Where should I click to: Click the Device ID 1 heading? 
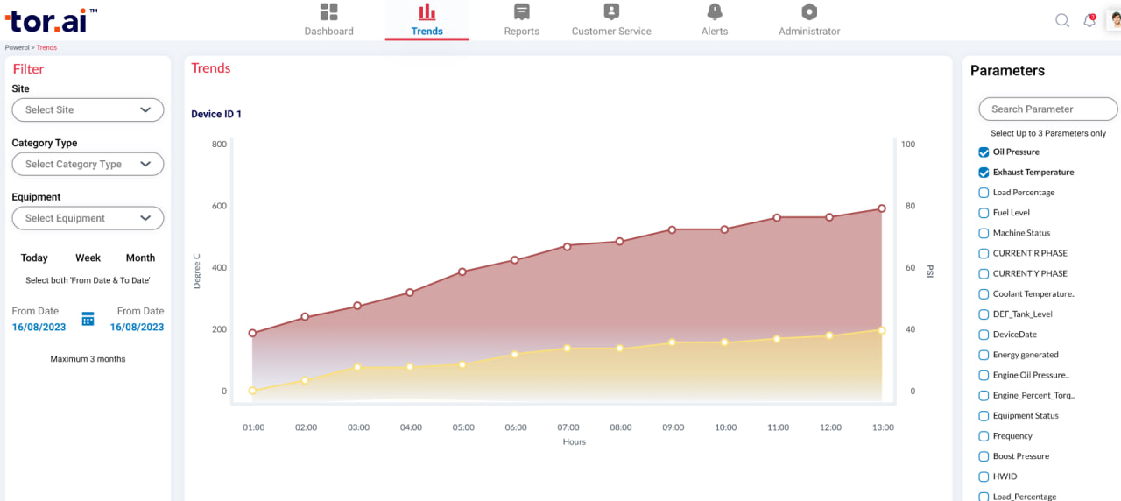pyautogui.click(x=216, y=115)
